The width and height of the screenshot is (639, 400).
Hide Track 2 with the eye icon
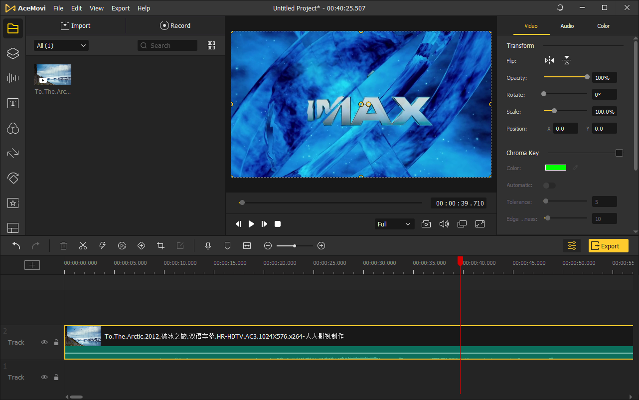tap(44, 342)
